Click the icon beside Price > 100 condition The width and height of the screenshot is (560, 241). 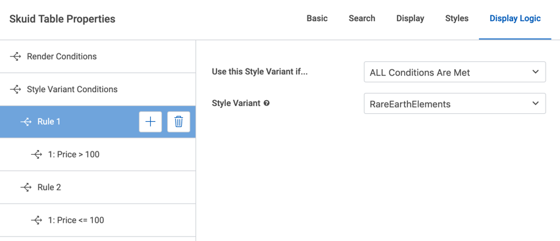36,155
